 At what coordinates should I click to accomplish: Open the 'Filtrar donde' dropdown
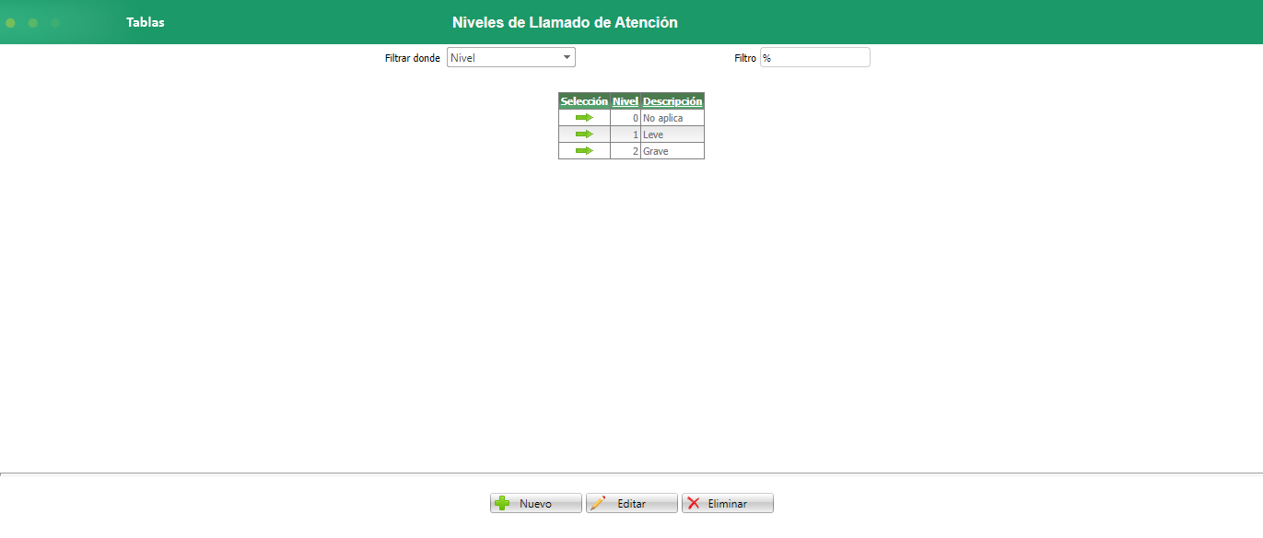tap(510, 56)
